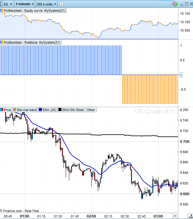193x219 pixels.
Task: Click the 10 100 equity axis label
Action: tap(185, 22)
